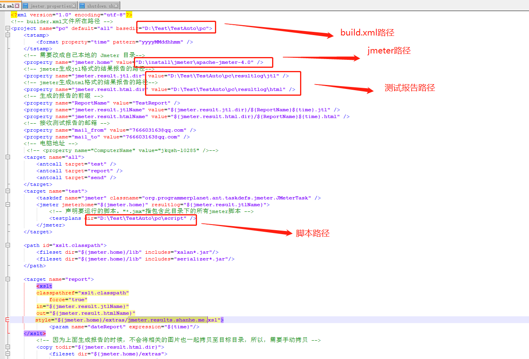The height and width of the screenshot is (359, 529).
Task: Click the save icon on jmeter.properties tab
Action: [25, 6]
